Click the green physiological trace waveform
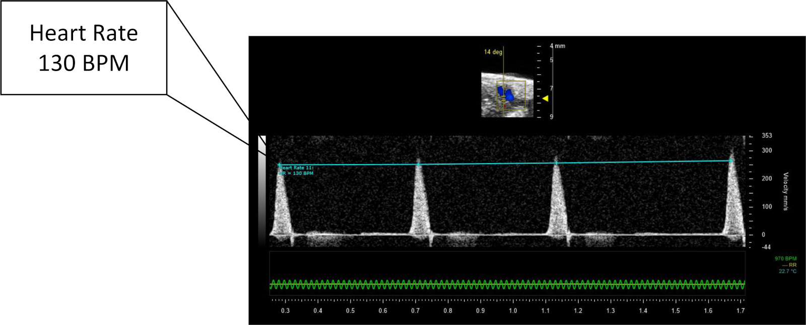The height and width of the screenshot is (325, 806). 507,285
